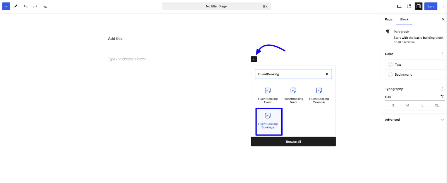Close the Settings sidebar

tap(443, 19)
